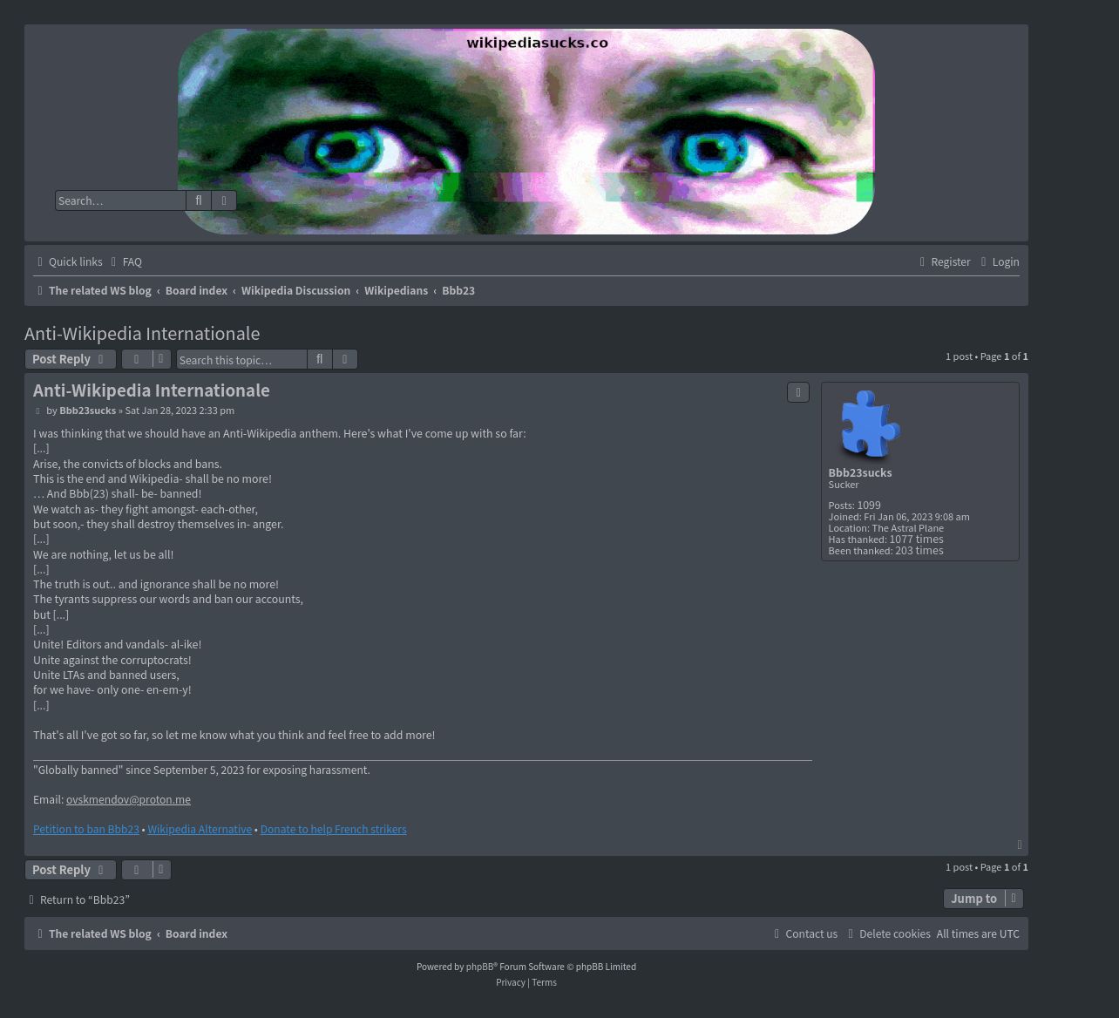Open the post heading Anti-Wikipedia Internationale link
1119x1018 pixels.
pyautogui.click(x=152, y=390)
